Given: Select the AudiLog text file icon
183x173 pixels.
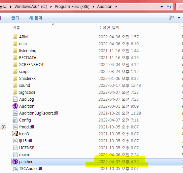Looking at the screenshot, I should [x=15, y=99].
